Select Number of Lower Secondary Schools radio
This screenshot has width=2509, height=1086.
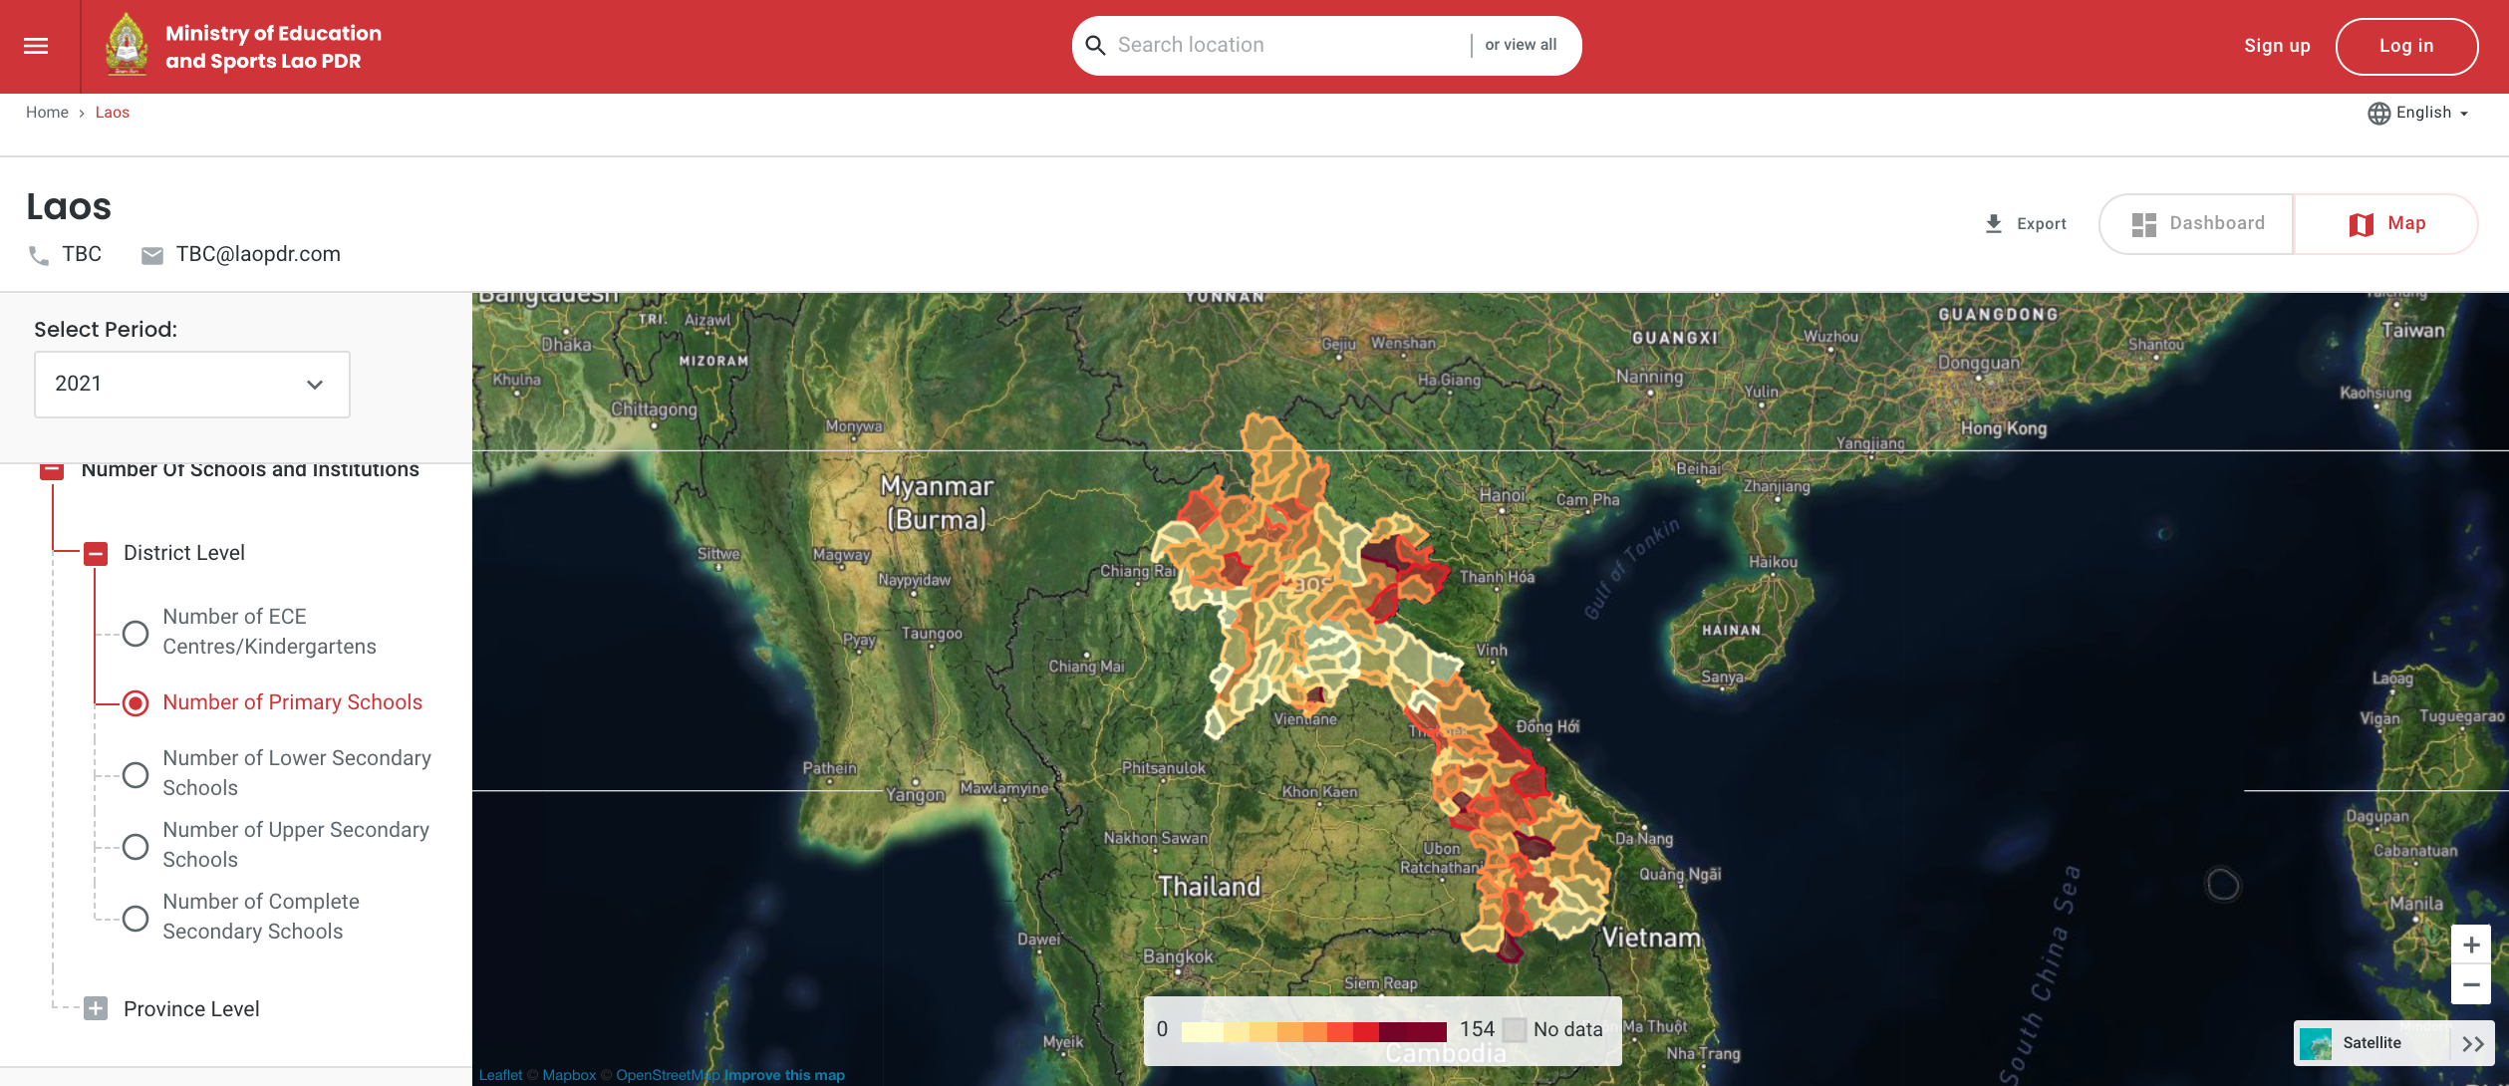[x=136, y=774]
